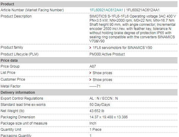The width and height of the screenshot is (179, 137).
Task: Click the 1 Piece quantity unit value
Action: click(95, 130)
